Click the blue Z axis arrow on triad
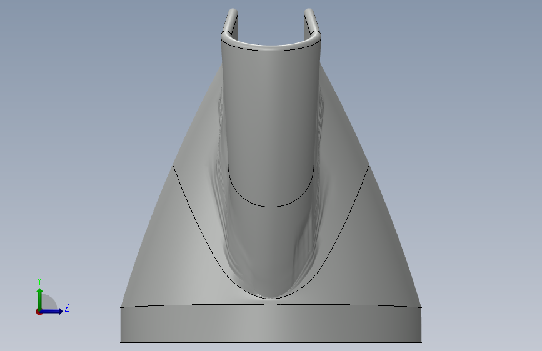Image resolution: width=542 pixels, height=351 pixels. (x=52, y=311)
